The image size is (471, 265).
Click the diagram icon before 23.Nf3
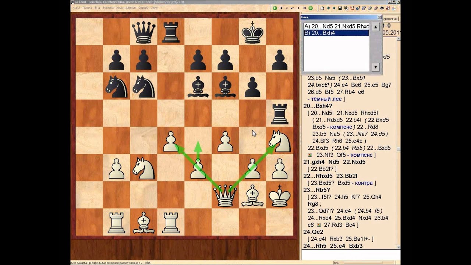tap(310, 155)
